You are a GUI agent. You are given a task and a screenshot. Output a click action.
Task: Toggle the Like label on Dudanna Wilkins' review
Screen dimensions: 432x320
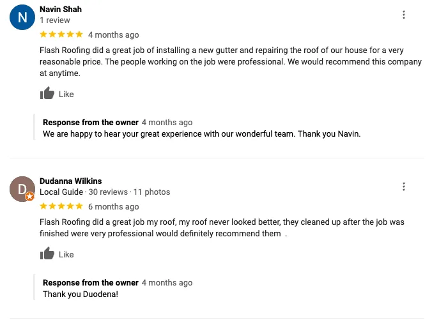[66, 255]
